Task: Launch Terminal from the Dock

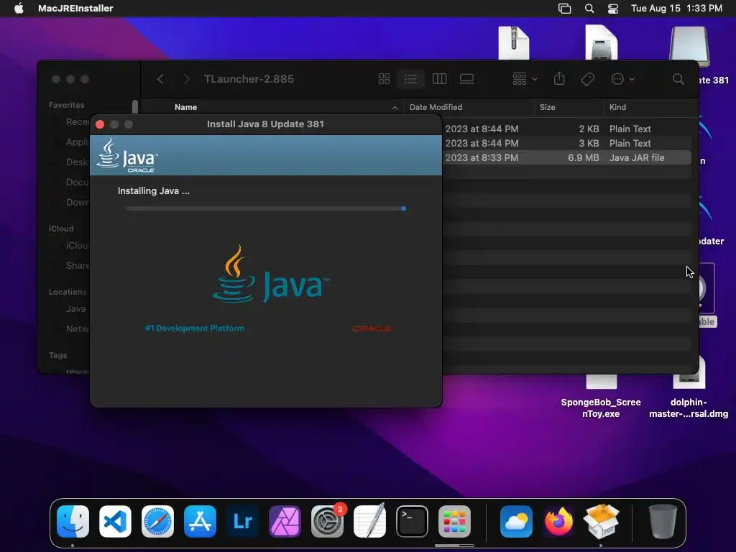Action: tap(412, 522)
